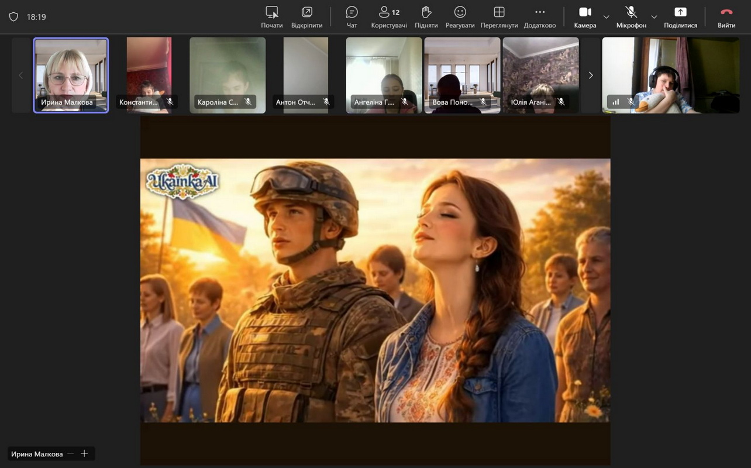
Task: Click Поділитися share screen button
Action: point(680,17)
